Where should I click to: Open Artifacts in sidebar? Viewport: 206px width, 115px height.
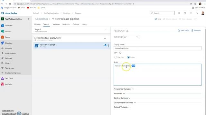point(8,84)
